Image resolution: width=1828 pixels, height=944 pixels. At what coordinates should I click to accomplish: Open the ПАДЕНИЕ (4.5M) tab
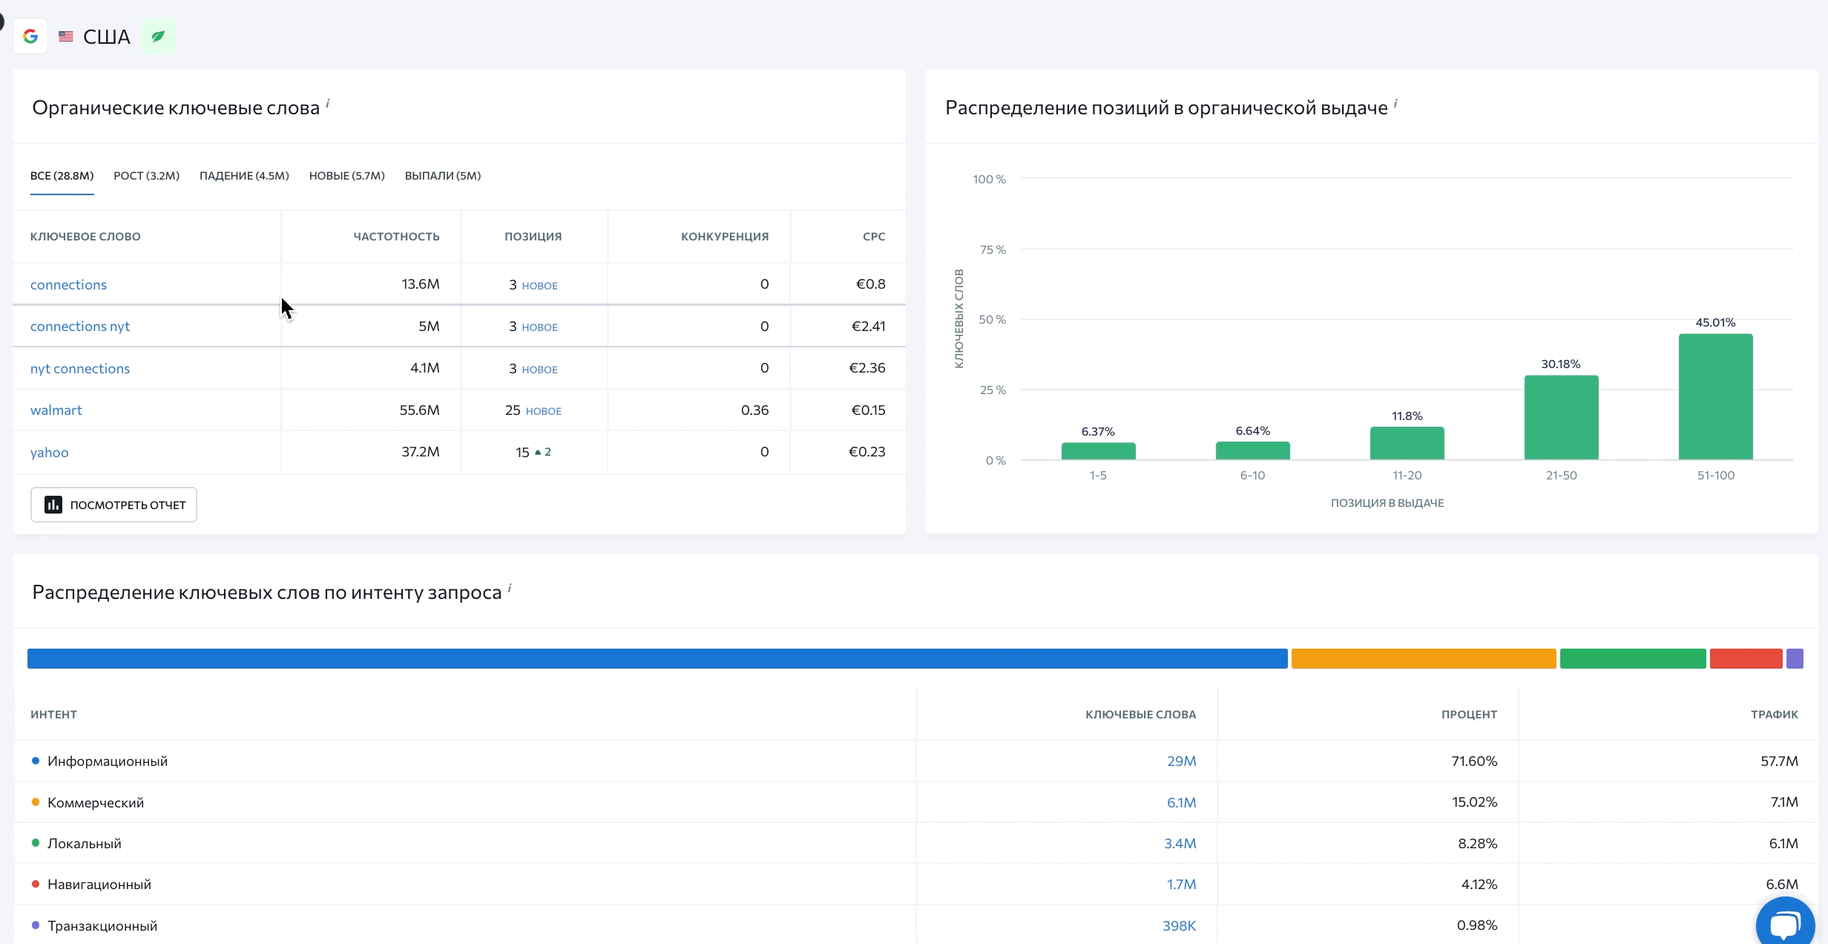click(244, 176)
